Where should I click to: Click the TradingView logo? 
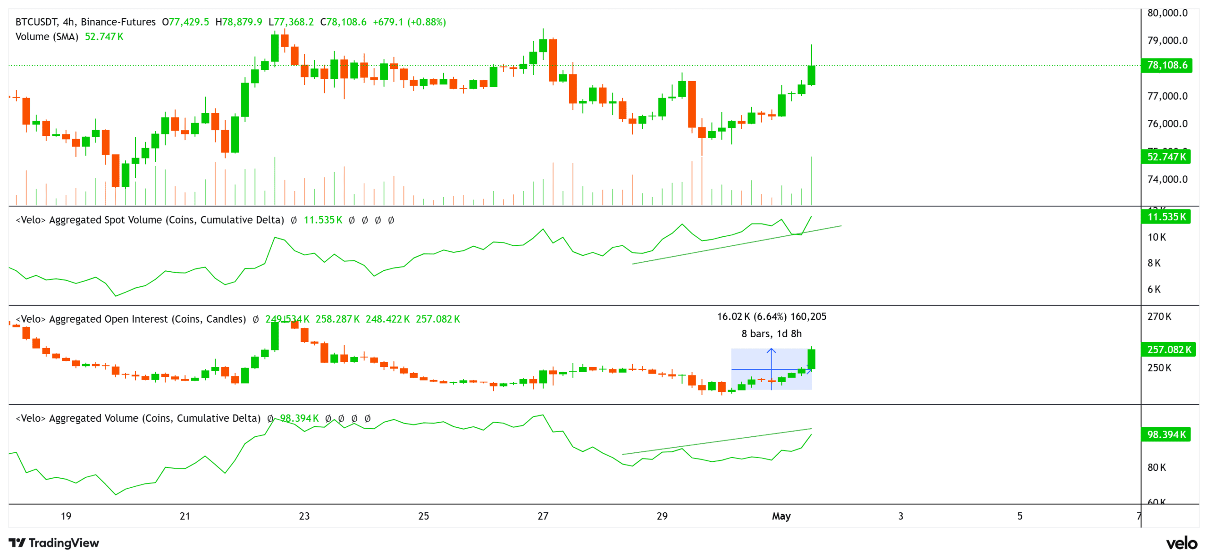click(x=54, y=543)
